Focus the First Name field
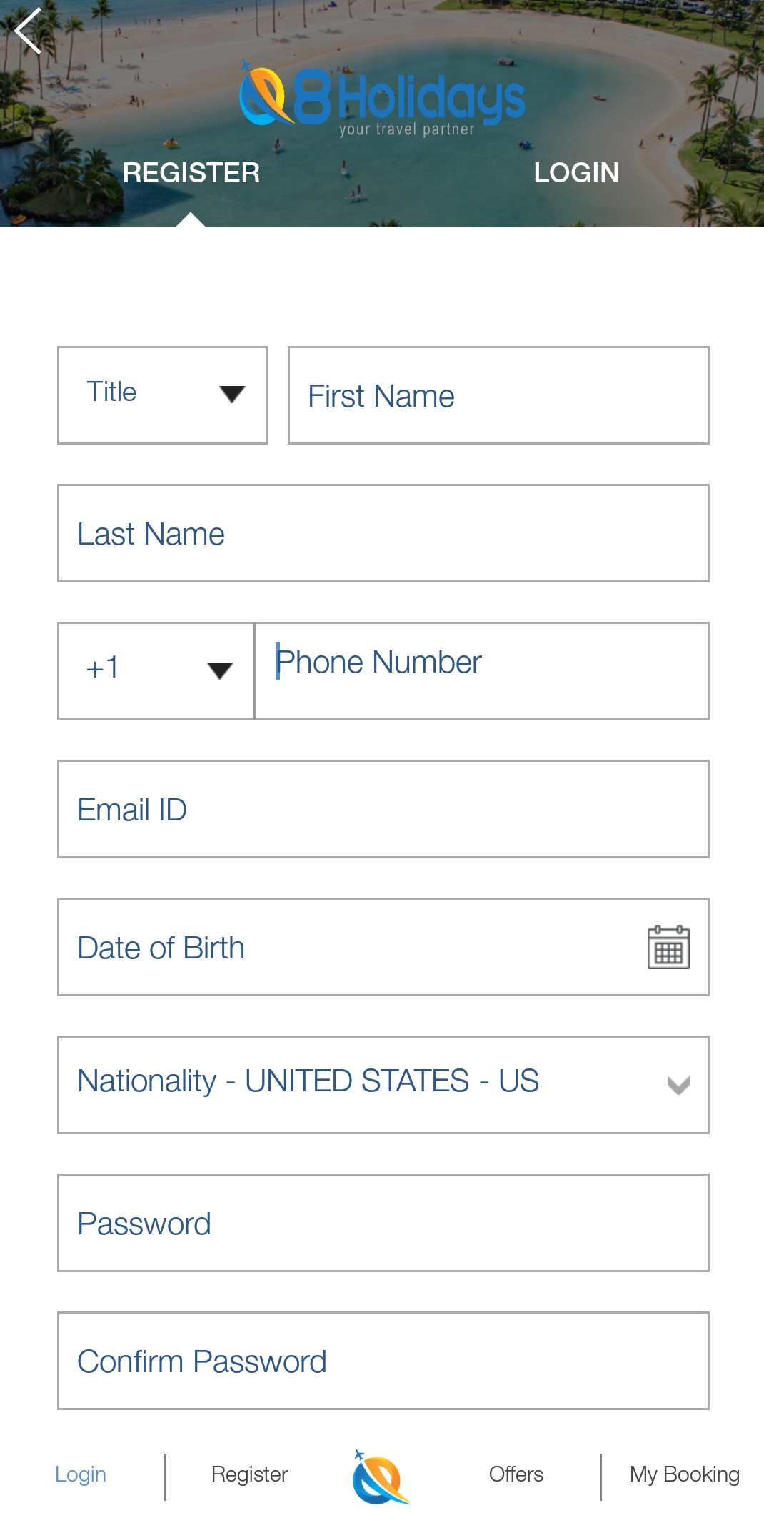The height and width of the screenshot is (1523, 764). [x=498, y=395]
